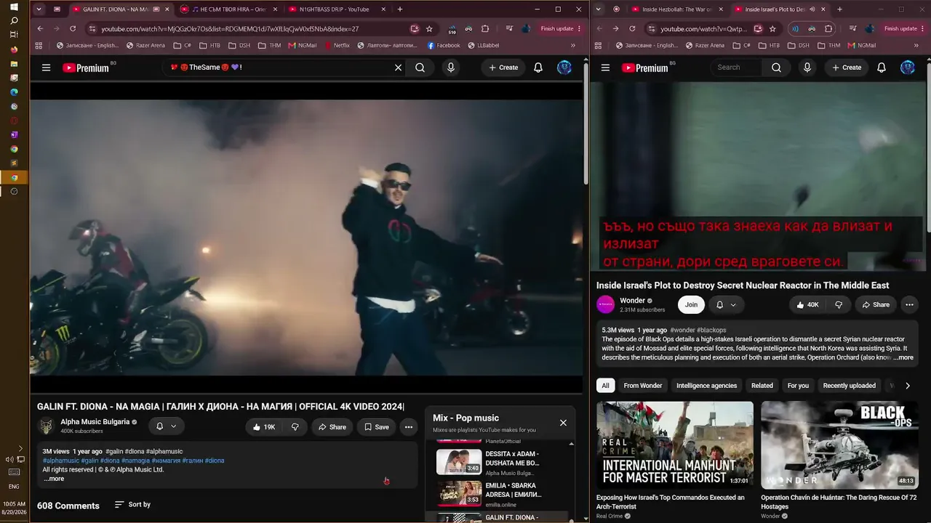Open the #namagia hashtag link

click(135, 461)
